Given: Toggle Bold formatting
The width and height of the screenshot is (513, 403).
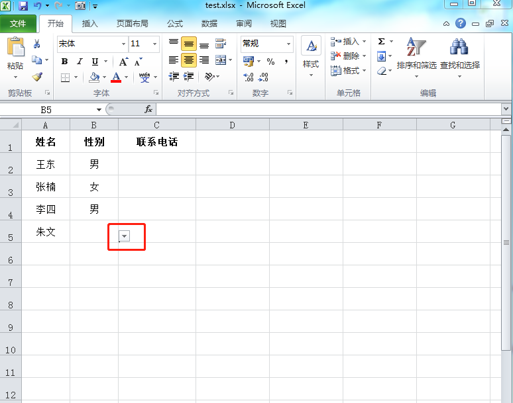Looking at the screenshot, I should click(x=64, y=62).
